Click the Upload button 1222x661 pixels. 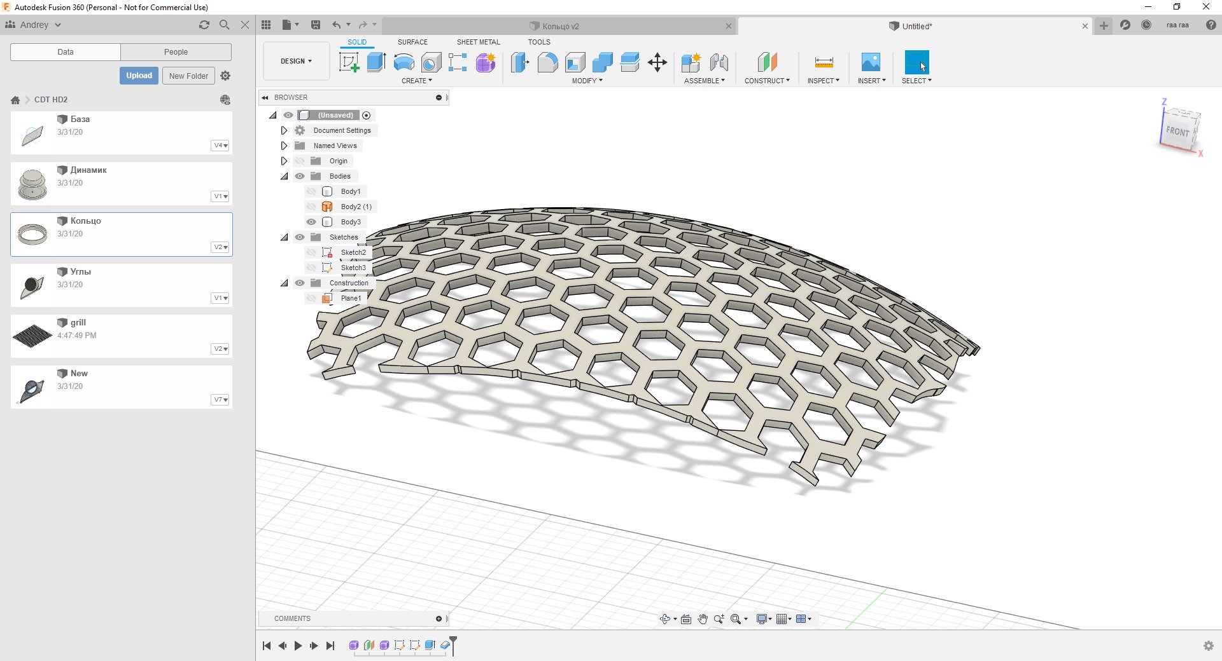139,76
